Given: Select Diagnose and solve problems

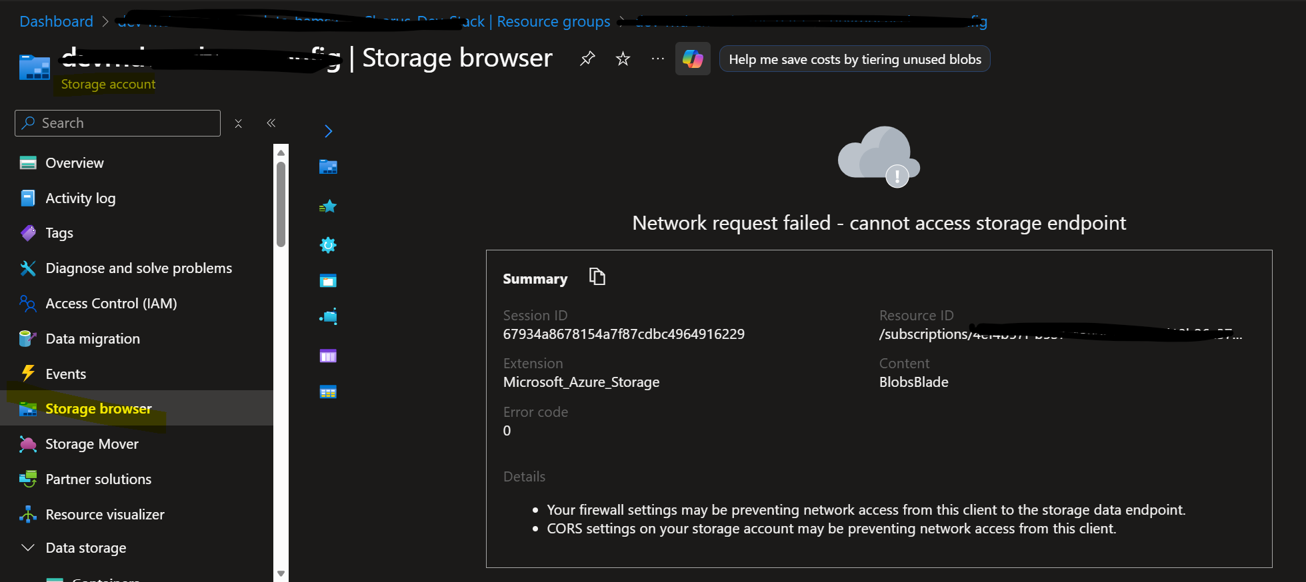Looking at the screenshot, I should (x=138, y=268).
